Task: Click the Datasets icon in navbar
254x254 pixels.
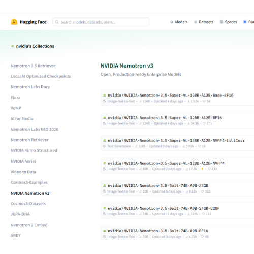Action: [x=196, y=22]
